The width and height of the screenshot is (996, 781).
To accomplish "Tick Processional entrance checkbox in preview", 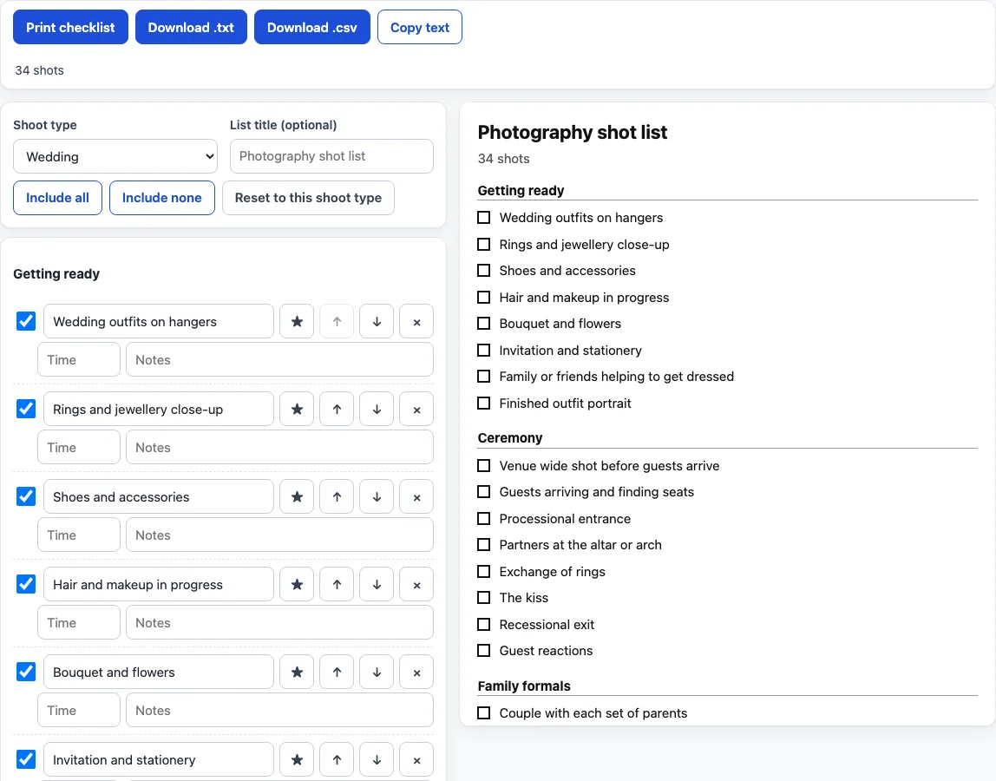I will click(484, 519).
